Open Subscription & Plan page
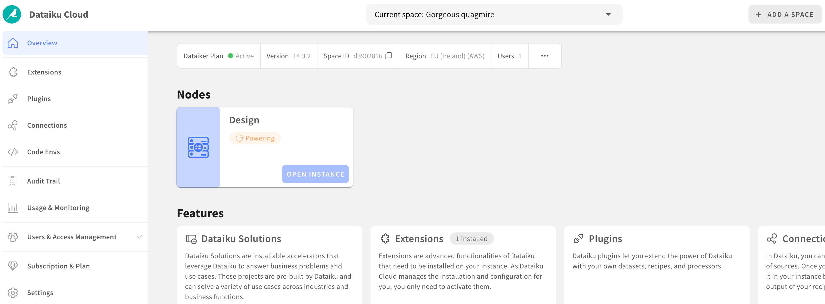The image size is (825, 304). click(x=58, y=266)
